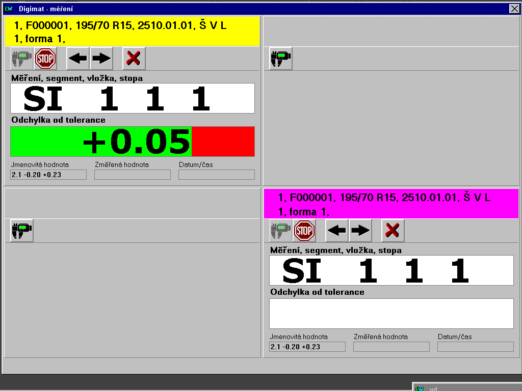Click the Jmenovitá hodnota field in the yellow panel
The image size is (522, 391).
[48, 175]
